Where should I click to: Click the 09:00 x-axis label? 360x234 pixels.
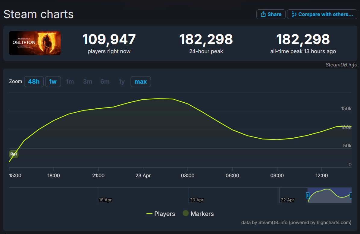[277, 175]
